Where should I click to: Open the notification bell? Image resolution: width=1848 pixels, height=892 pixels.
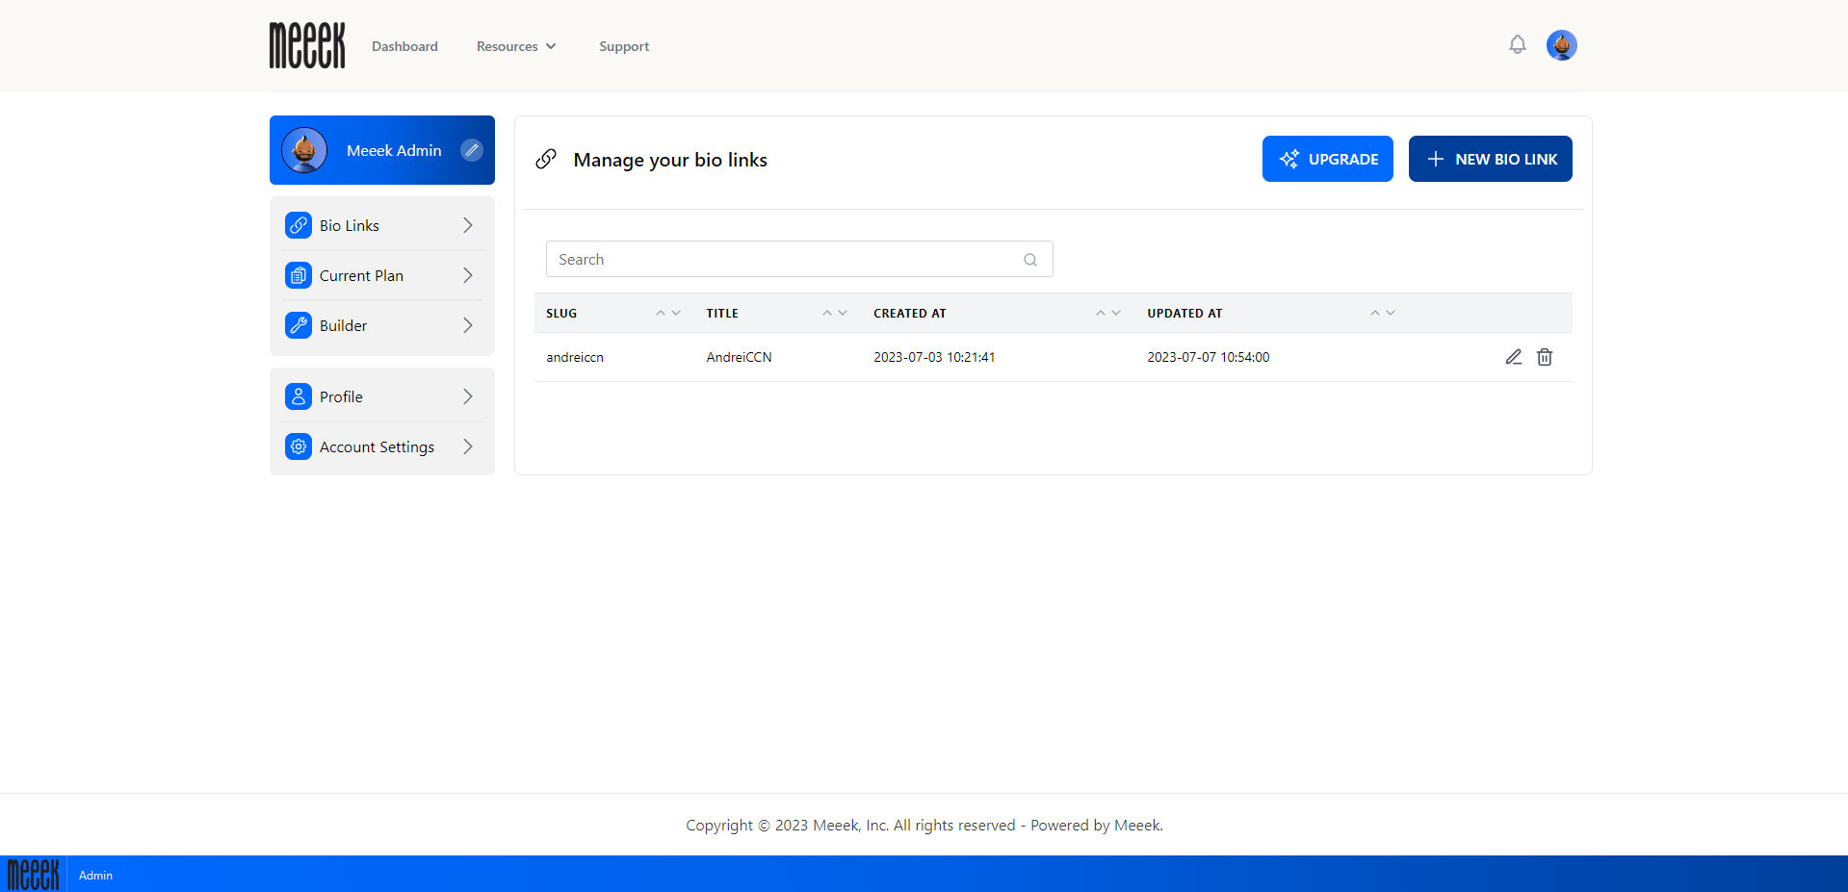1517,44
